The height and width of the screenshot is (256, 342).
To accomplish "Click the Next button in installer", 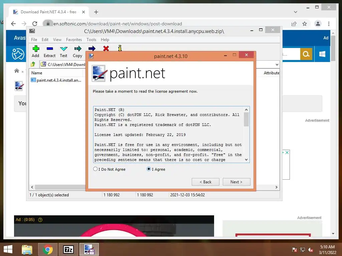I will (236, 182).
